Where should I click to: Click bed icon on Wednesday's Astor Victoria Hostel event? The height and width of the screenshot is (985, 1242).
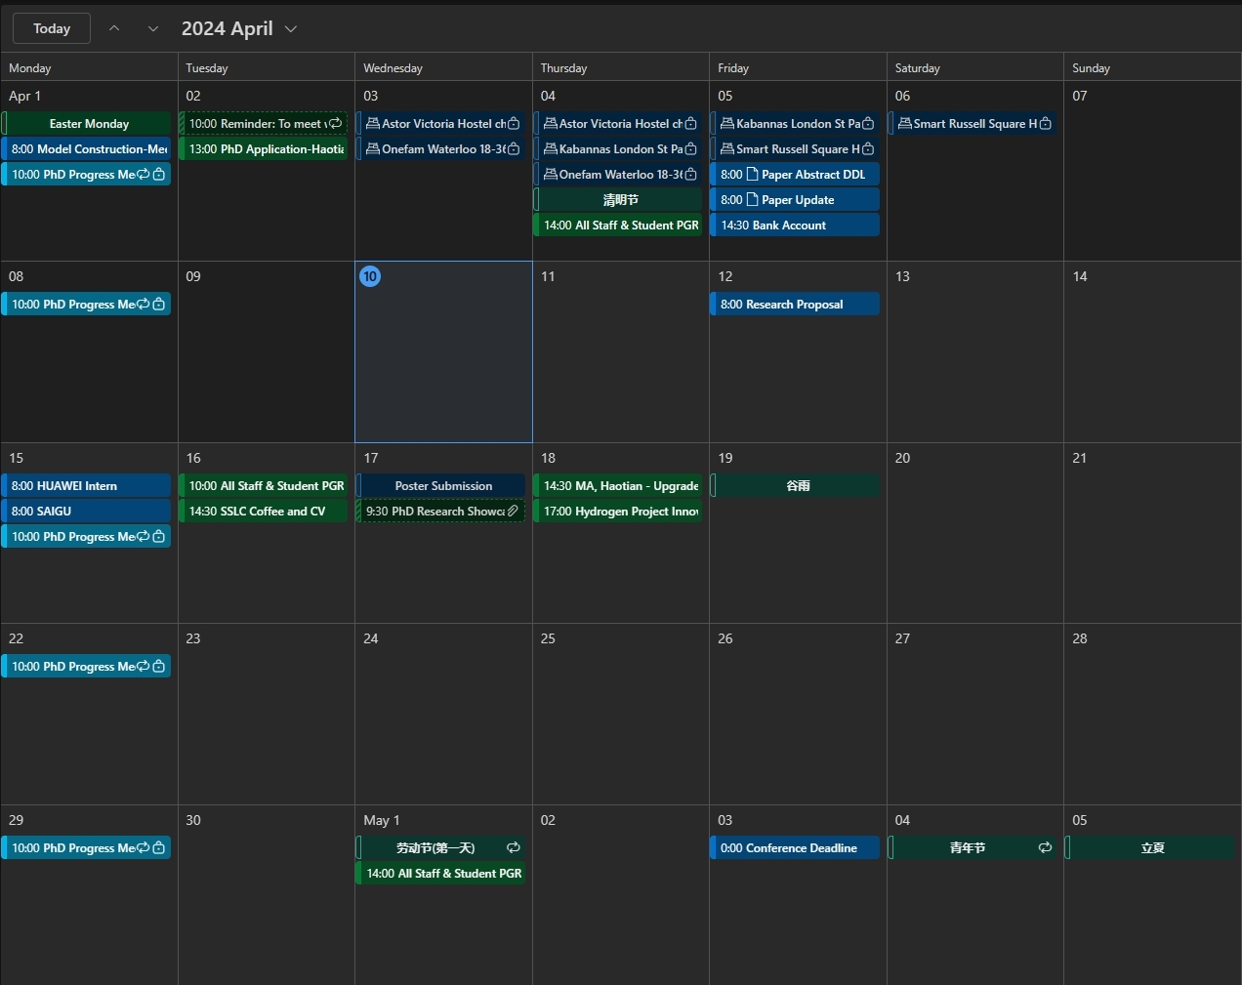372,124
